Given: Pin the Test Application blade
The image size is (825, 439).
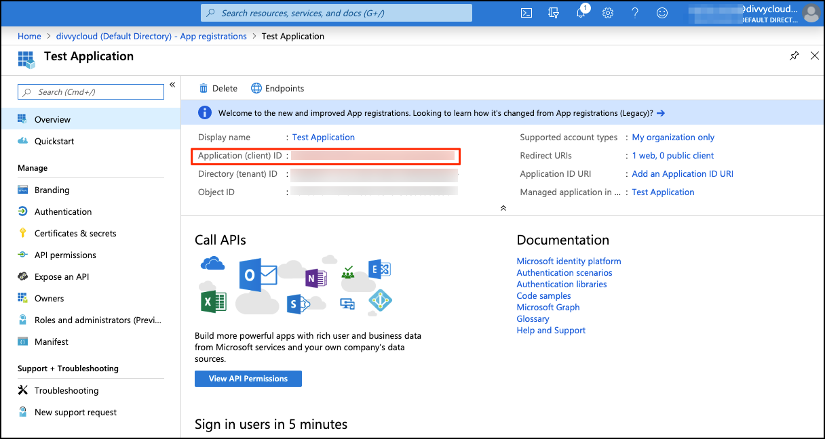Looking at the screenshot, I should coord(794,56).
